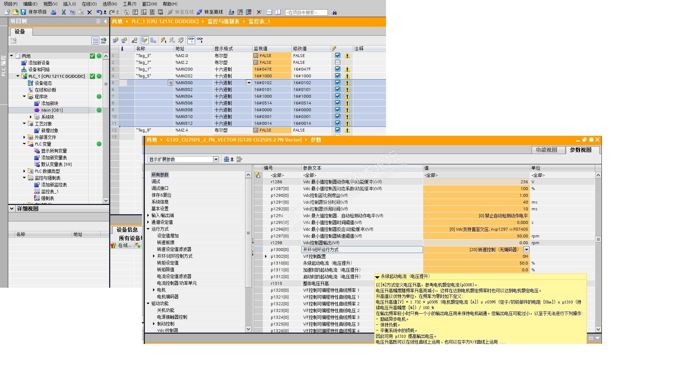The width and height of the screenshot is (685, 385).
Task: Click Modify once now lightning icon
Action: (163, 40)
